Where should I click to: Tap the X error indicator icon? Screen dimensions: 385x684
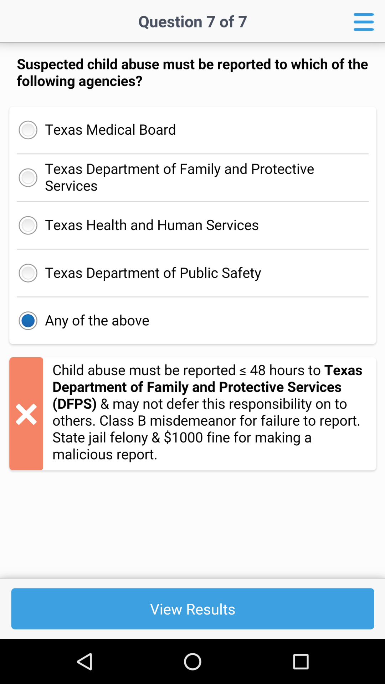pyautogui.click(x=27, y=413)
